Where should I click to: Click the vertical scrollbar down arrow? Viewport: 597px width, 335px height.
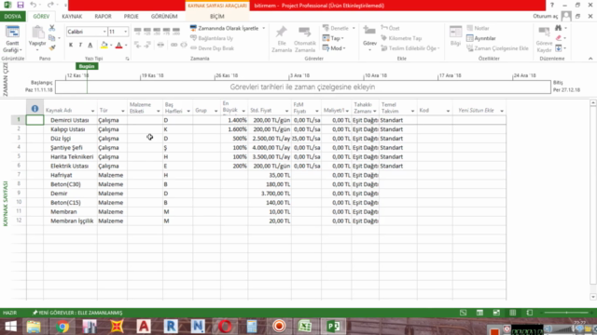pos(593,297)
